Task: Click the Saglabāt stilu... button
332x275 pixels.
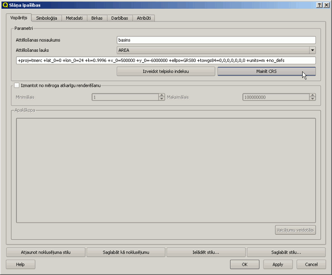Action: [x=286, y=253]
